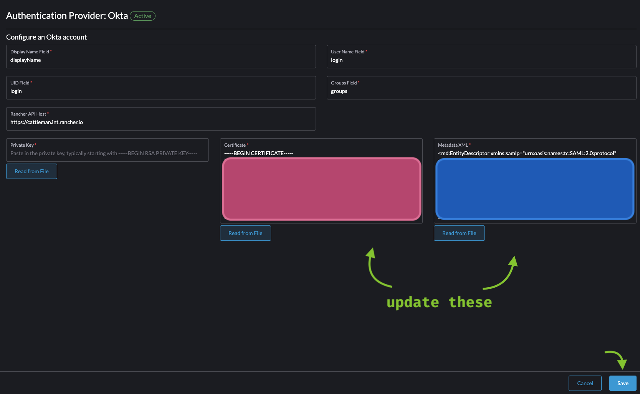Click the md:EntityDescriptor metadata line

click(x=527, y=153)
